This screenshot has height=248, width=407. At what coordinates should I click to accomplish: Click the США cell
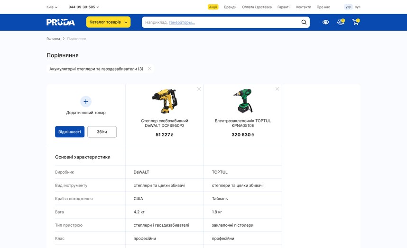[138, 199]
